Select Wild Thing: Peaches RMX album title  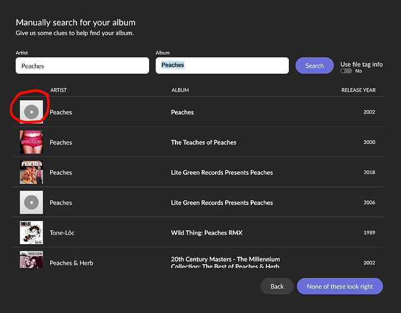(x=206, y=233)
